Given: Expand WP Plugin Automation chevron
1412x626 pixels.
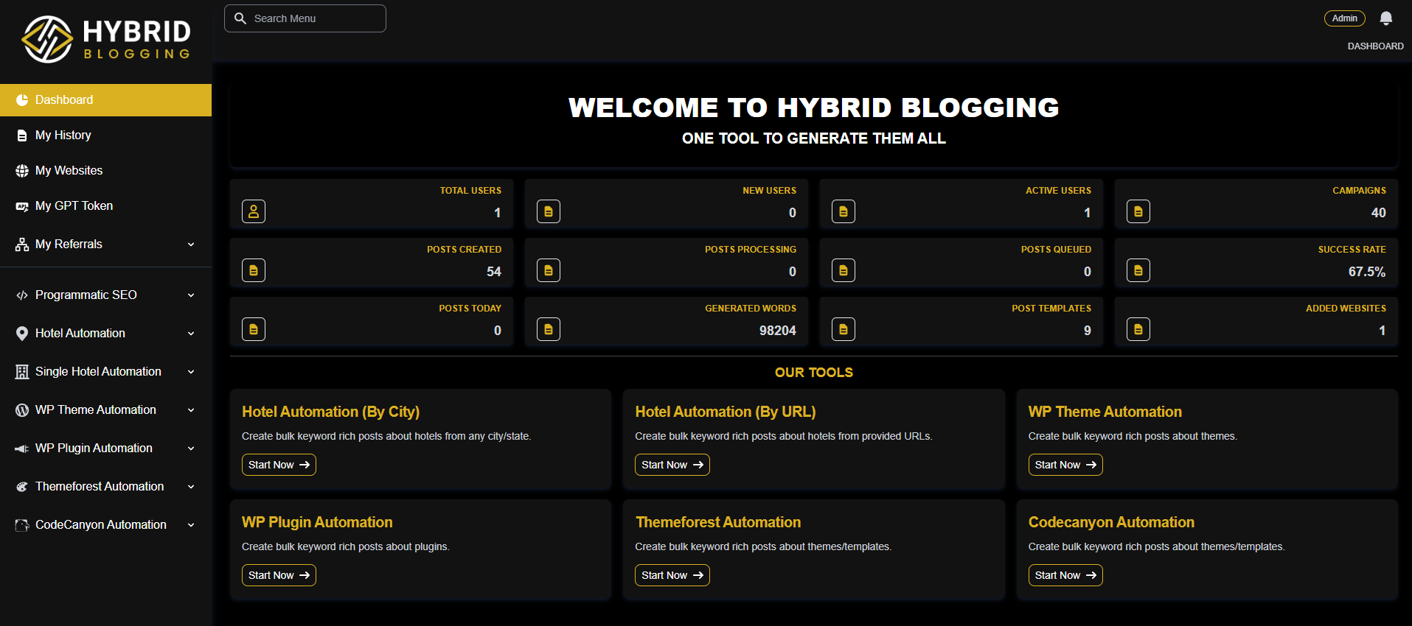Looking at the screenshot, I should 191,449.
